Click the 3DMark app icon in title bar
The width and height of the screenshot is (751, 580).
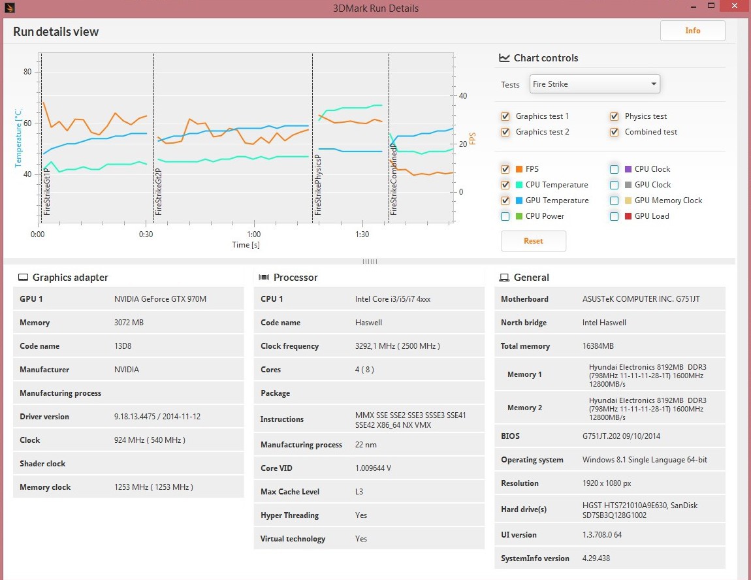[9, 7]
